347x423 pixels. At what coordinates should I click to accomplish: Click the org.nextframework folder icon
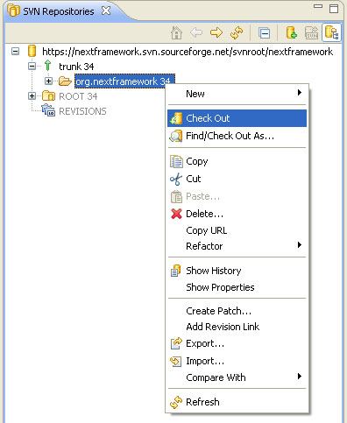(x=65, y=81)
